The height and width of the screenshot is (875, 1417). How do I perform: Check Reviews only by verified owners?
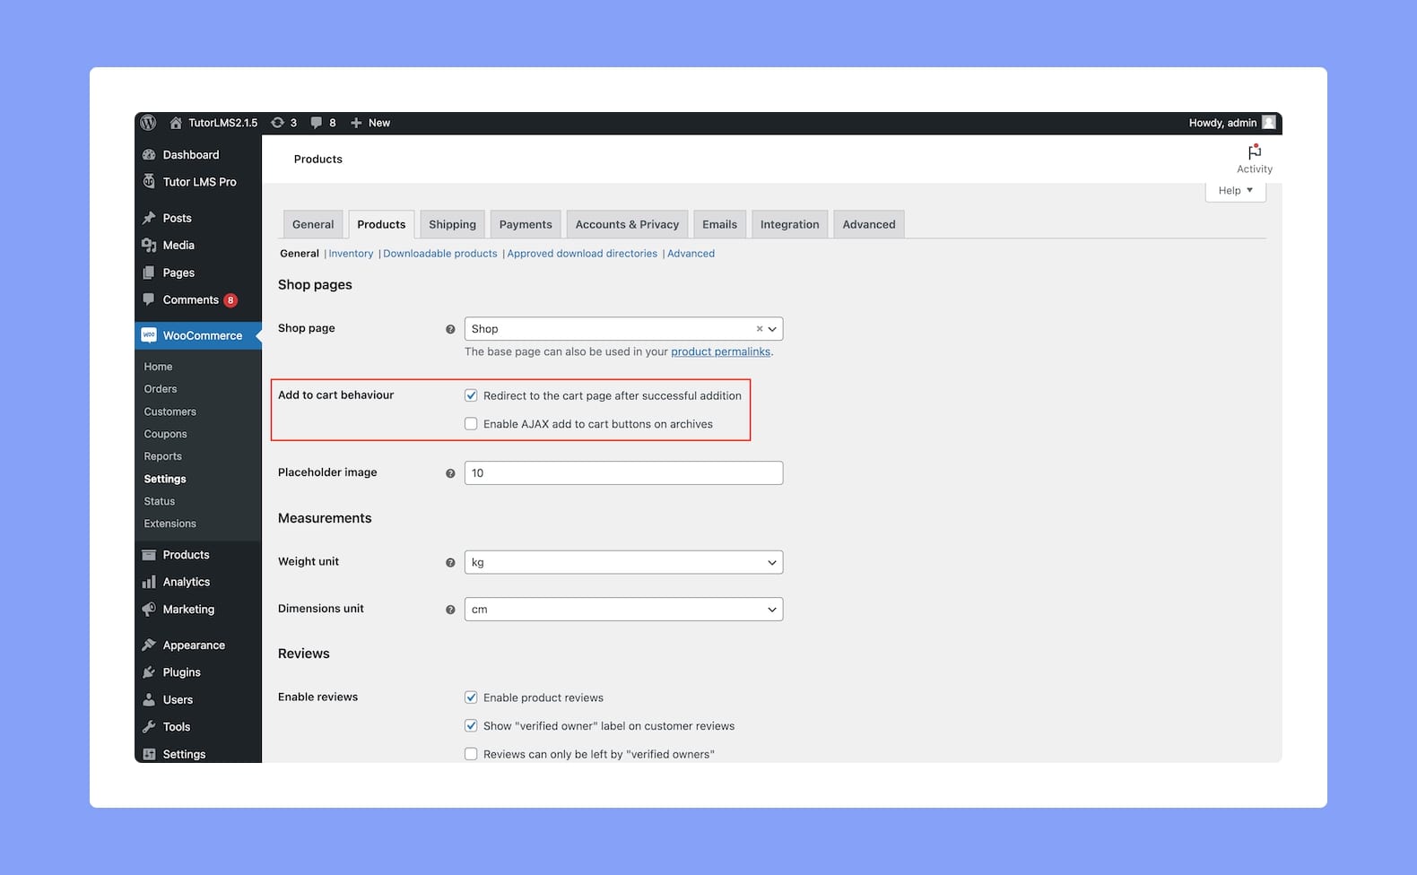point(471,754)
